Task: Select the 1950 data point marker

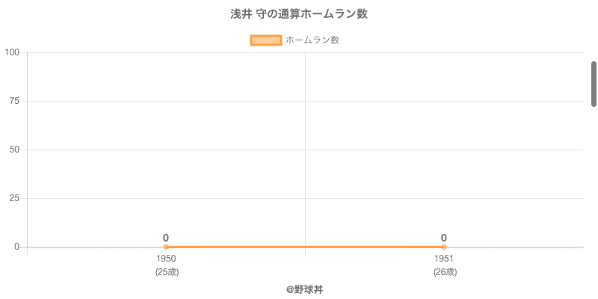Action: pos(166,247)
